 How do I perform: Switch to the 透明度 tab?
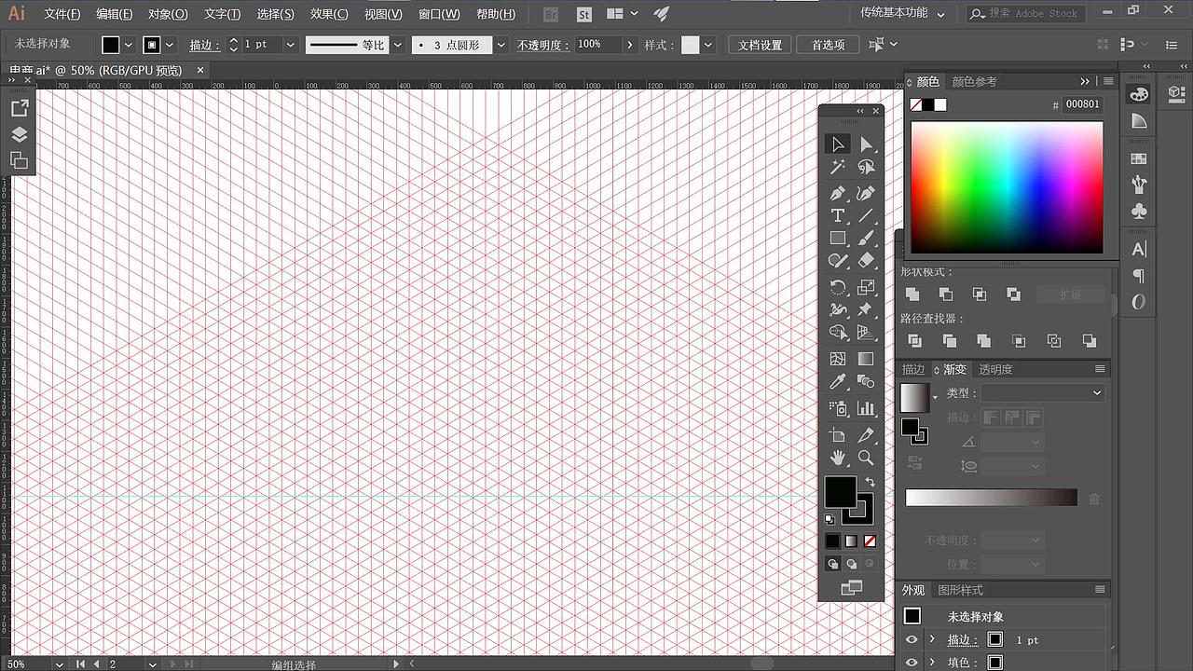(x=995, y=370)
